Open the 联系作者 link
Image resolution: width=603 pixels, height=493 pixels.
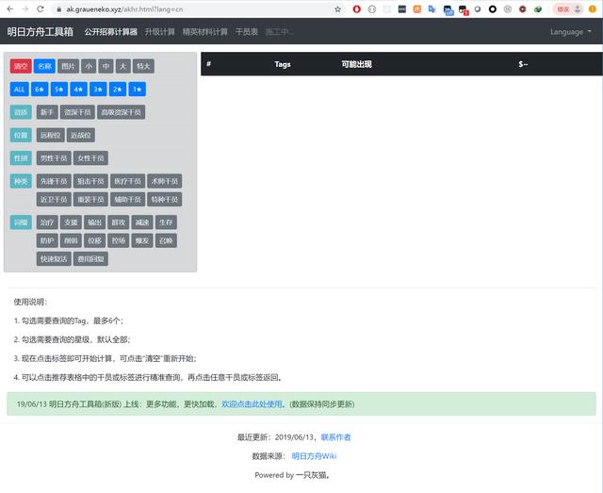[335, 437]
